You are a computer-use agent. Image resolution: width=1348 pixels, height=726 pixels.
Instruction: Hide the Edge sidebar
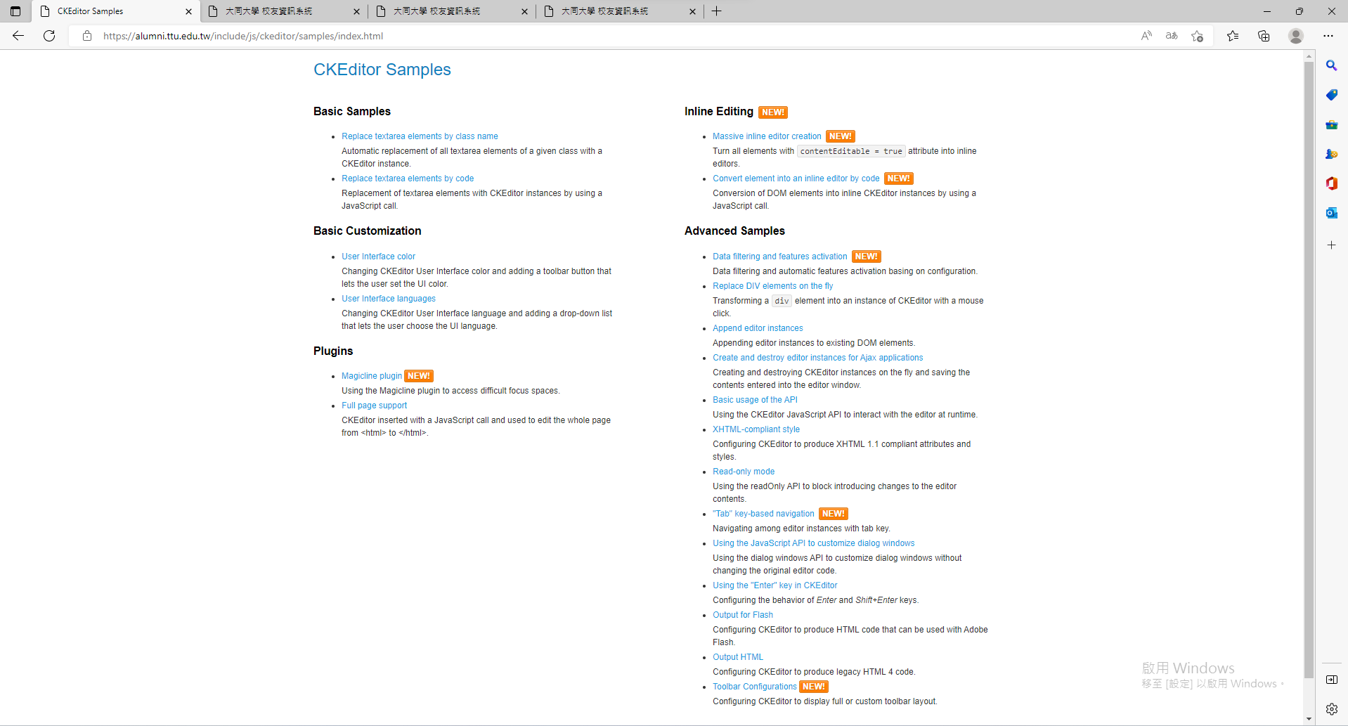point(1332,680)
